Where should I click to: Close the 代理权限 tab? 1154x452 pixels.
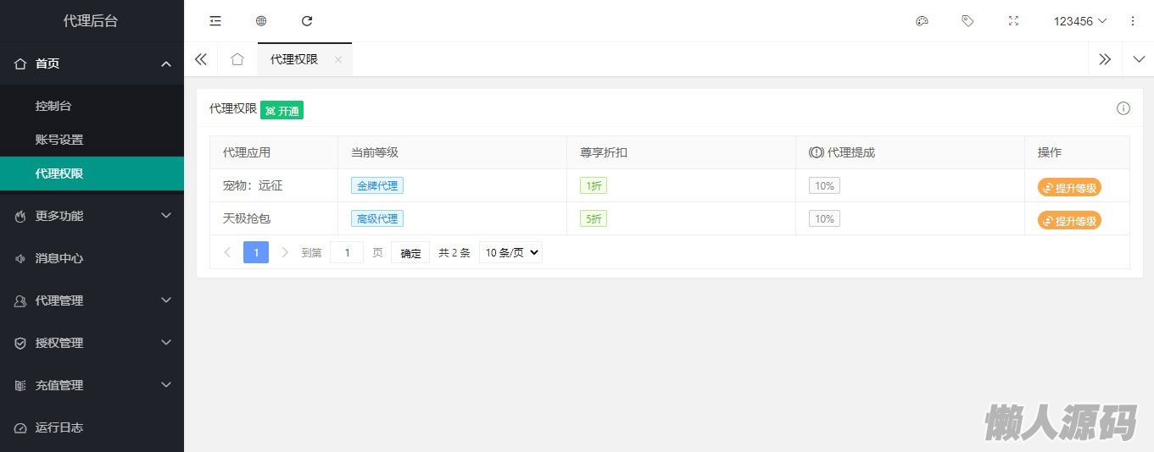[x=338, y=59]
